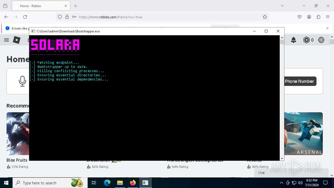Click console scrollbar down arrow
The image size is (334, 188).
[x=282, y=158]
